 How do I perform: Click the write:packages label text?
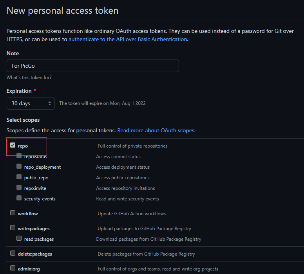click(34, 229)
